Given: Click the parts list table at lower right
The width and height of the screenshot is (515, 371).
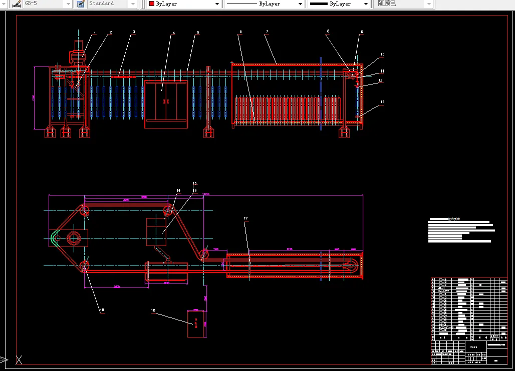Looking at the screenshot, I should pos(469,309).
